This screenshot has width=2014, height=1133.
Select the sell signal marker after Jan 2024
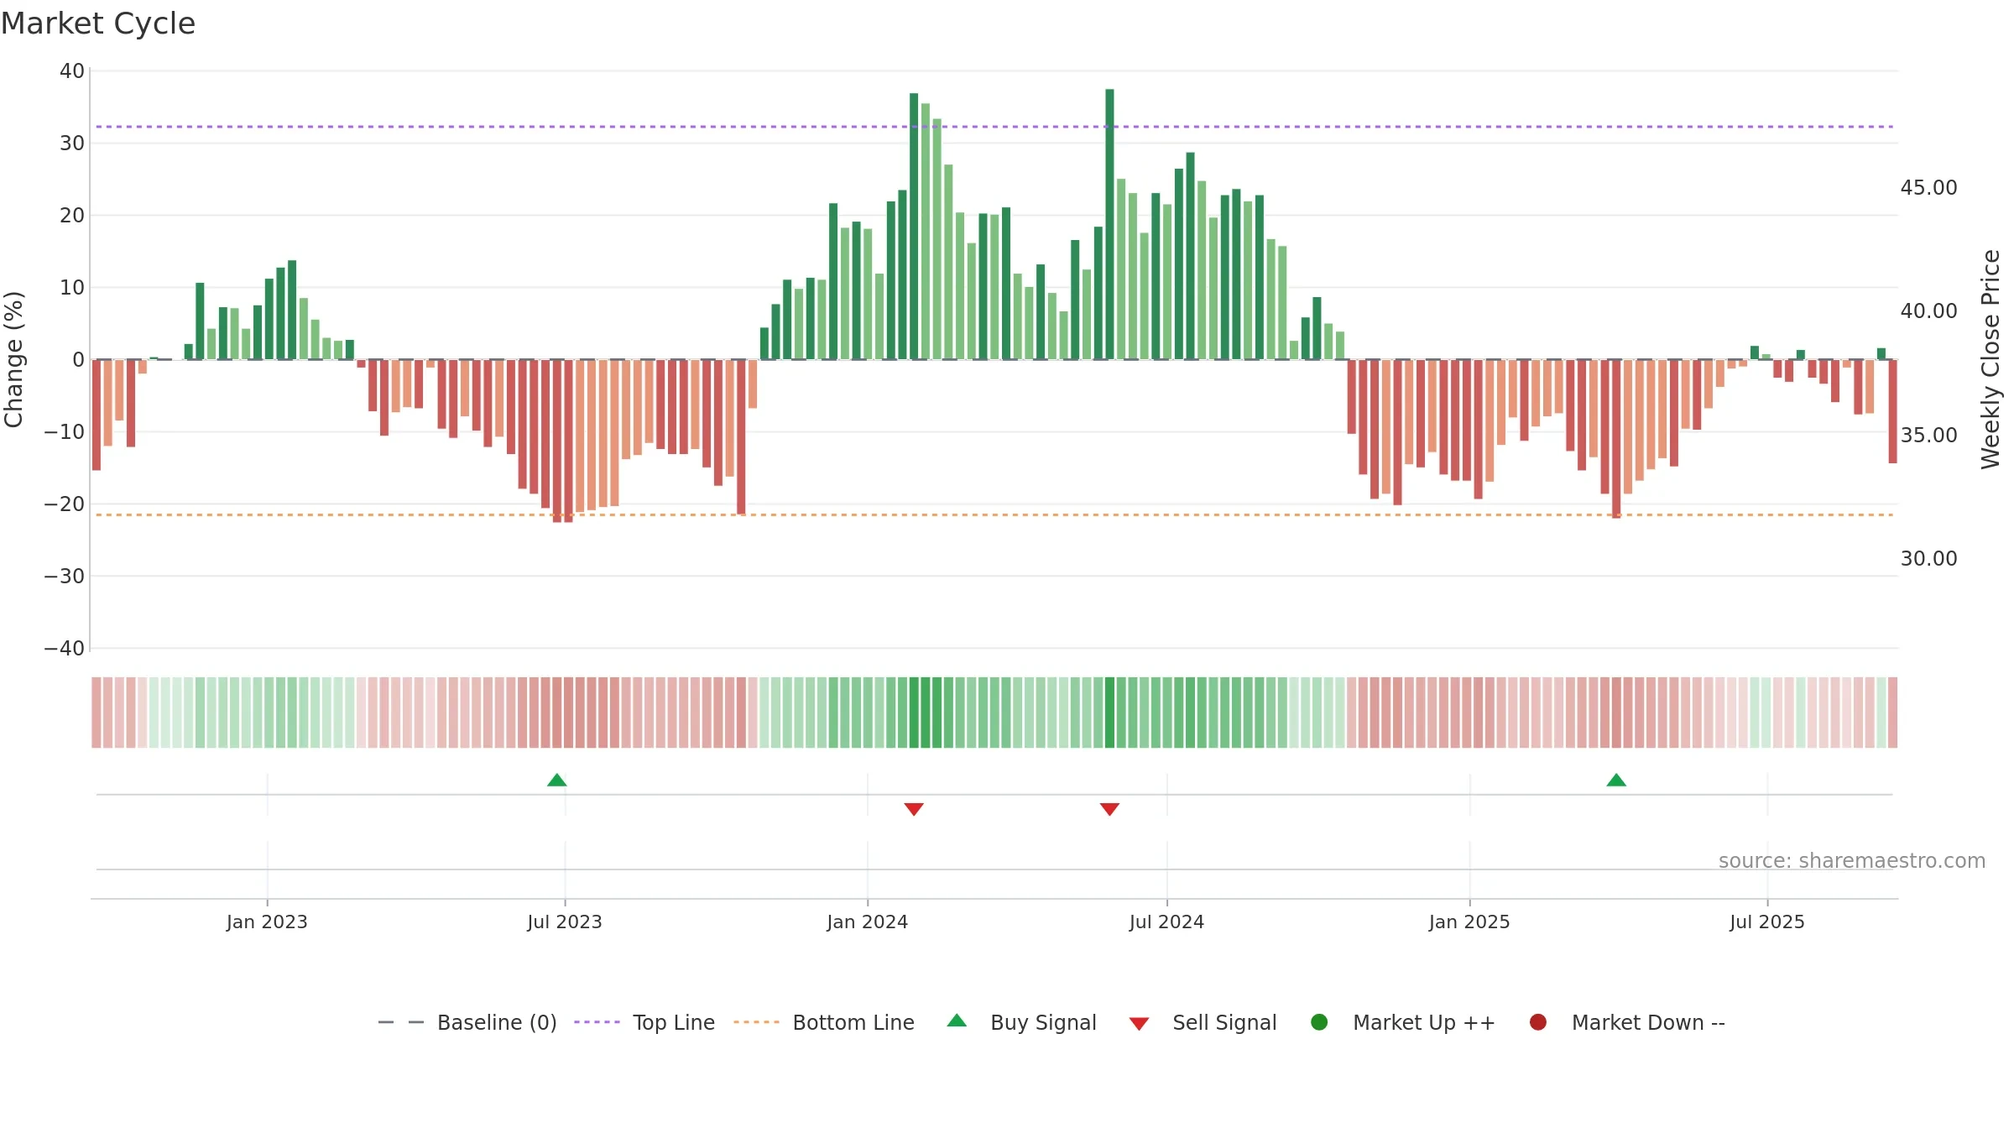[914, 809]
